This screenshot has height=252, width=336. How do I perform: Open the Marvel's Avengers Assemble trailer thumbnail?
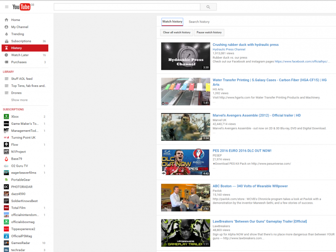[185, 127]
